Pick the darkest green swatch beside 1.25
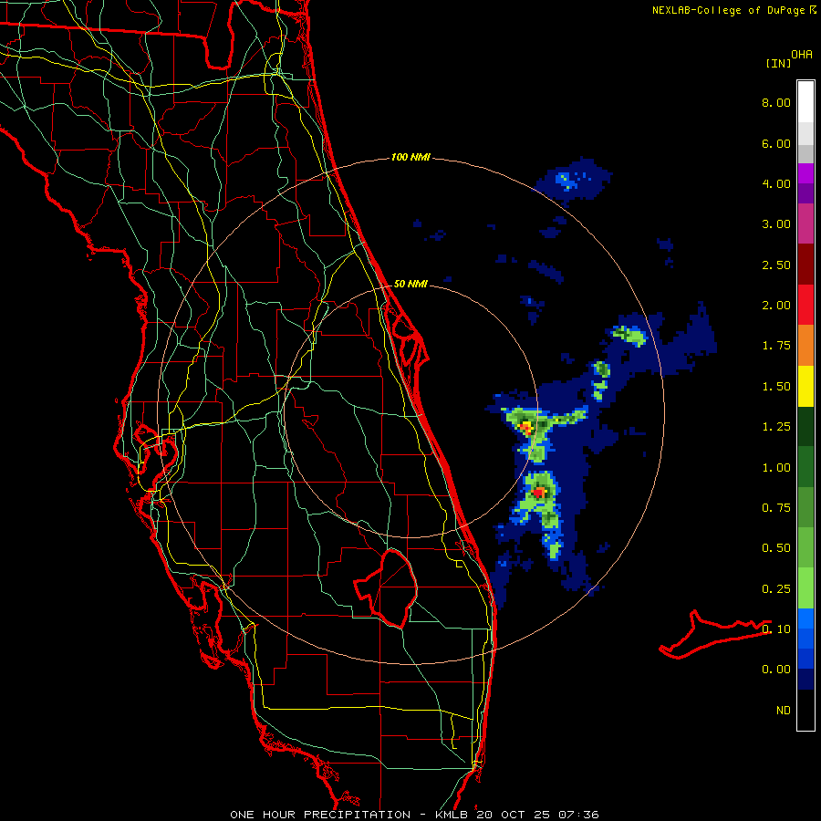This screenshot has height=821, width=821. click(x=805, y=426)
